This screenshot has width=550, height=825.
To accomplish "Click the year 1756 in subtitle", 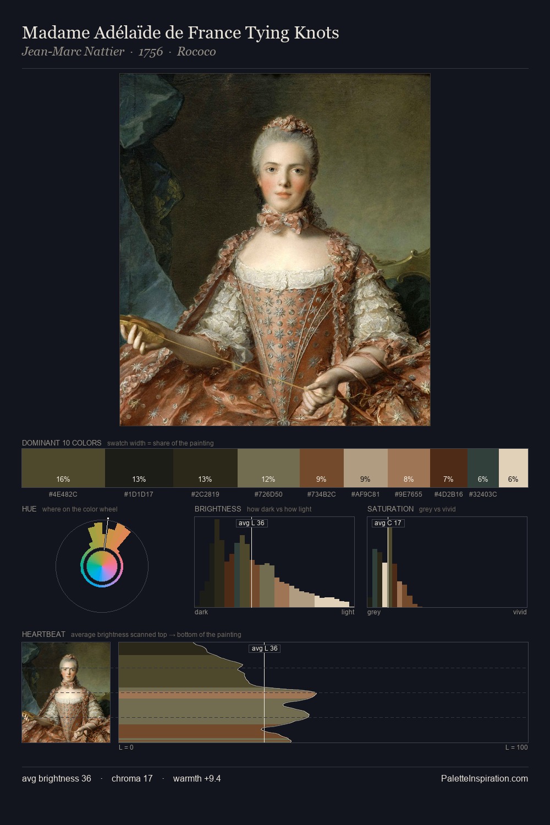I will click(150, 52).
